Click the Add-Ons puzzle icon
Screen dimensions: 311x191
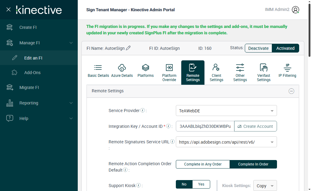coord(15,72)
